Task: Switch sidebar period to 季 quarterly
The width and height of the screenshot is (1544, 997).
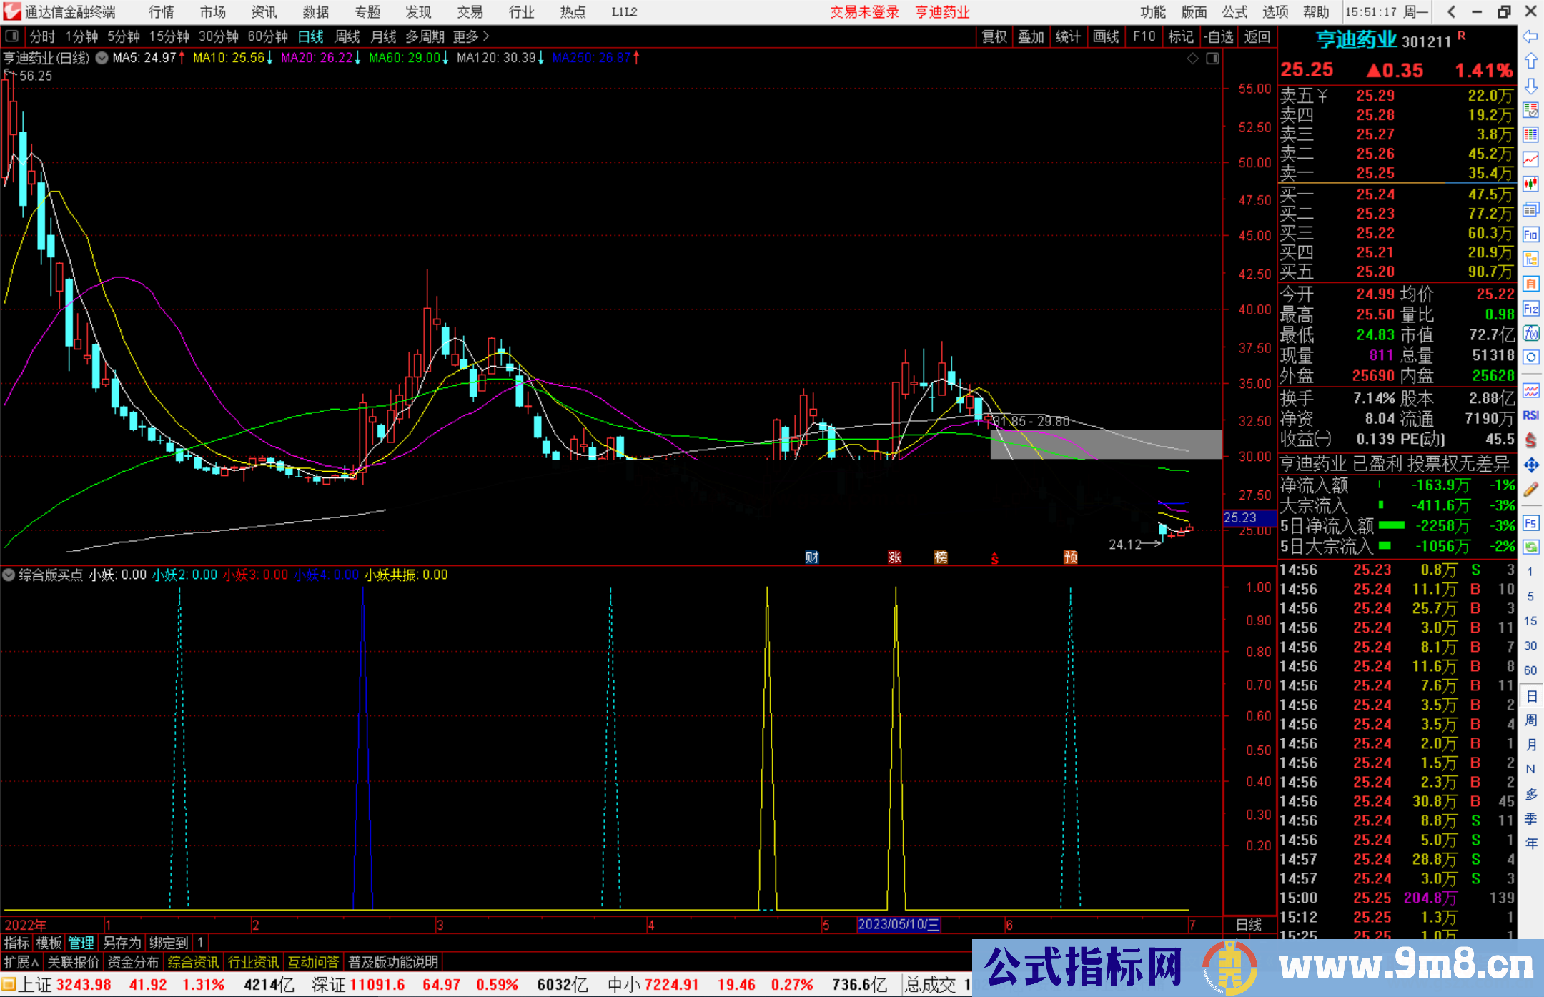Action: 1530,819
